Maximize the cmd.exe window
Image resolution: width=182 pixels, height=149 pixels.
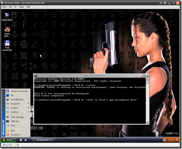coord(144,76)
